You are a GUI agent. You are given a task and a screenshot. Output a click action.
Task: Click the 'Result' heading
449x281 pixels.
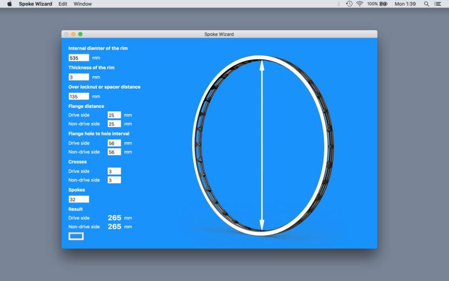pos(75,209)
